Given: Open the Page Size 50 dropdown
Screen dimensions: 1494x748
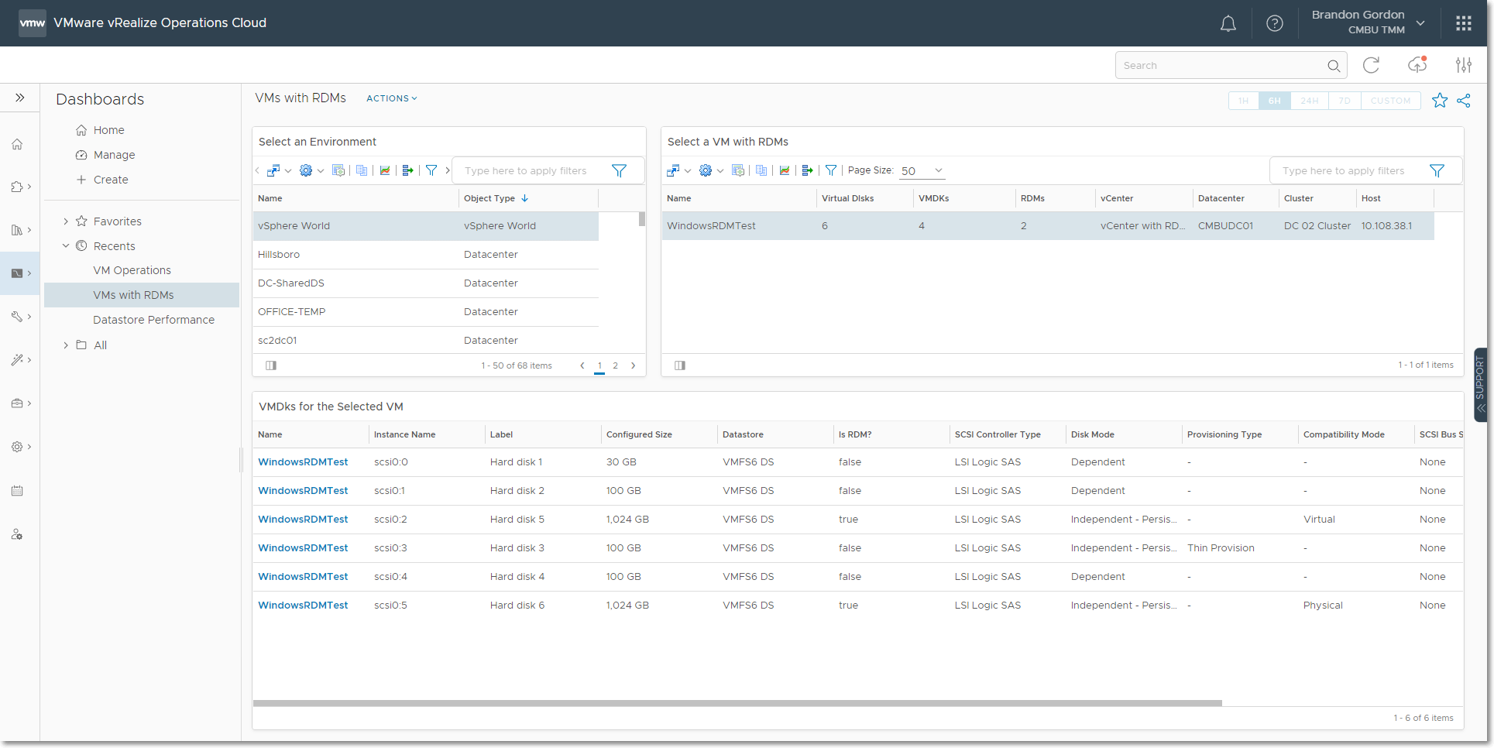Looking at the screenshot, I should 922,171.
